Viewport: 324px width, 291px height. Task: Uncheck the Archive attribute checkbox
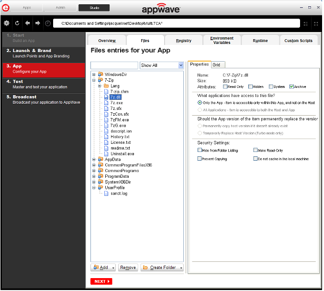(291, 86)
